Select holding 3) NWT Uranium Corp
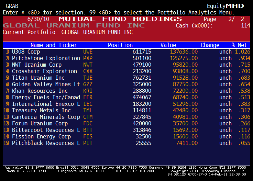253x181 pixels. point(126,65)
